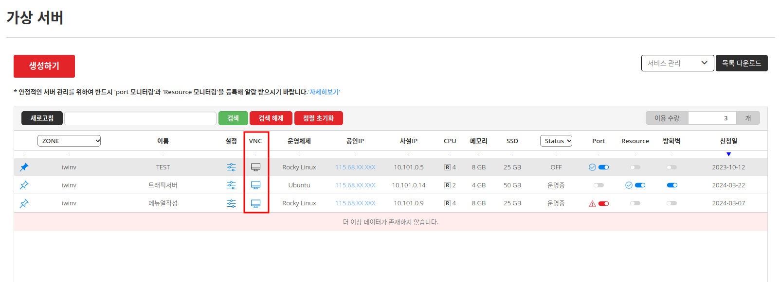Screen dimensions: 780x282
Task: Click the date 2023-10-12
Action: tap(728, 167)
